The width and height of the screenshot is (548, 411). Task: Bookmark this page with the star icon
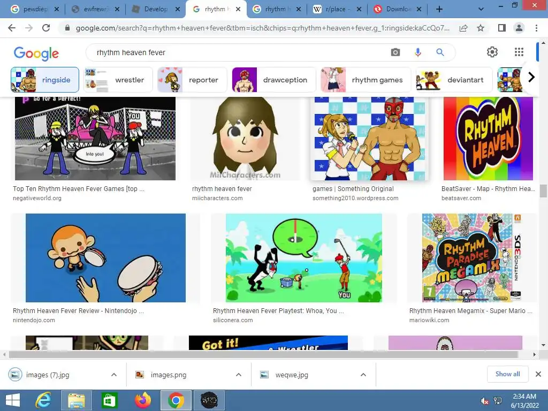click(x=481, y=28)
